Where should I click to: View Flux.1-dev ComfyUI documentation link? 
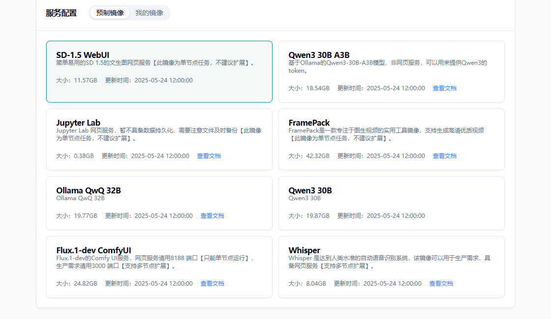[x=212, y=284]
